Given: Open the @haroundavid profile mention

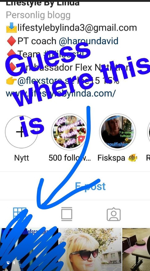Looking at the screenshot, I should [88, 41].
